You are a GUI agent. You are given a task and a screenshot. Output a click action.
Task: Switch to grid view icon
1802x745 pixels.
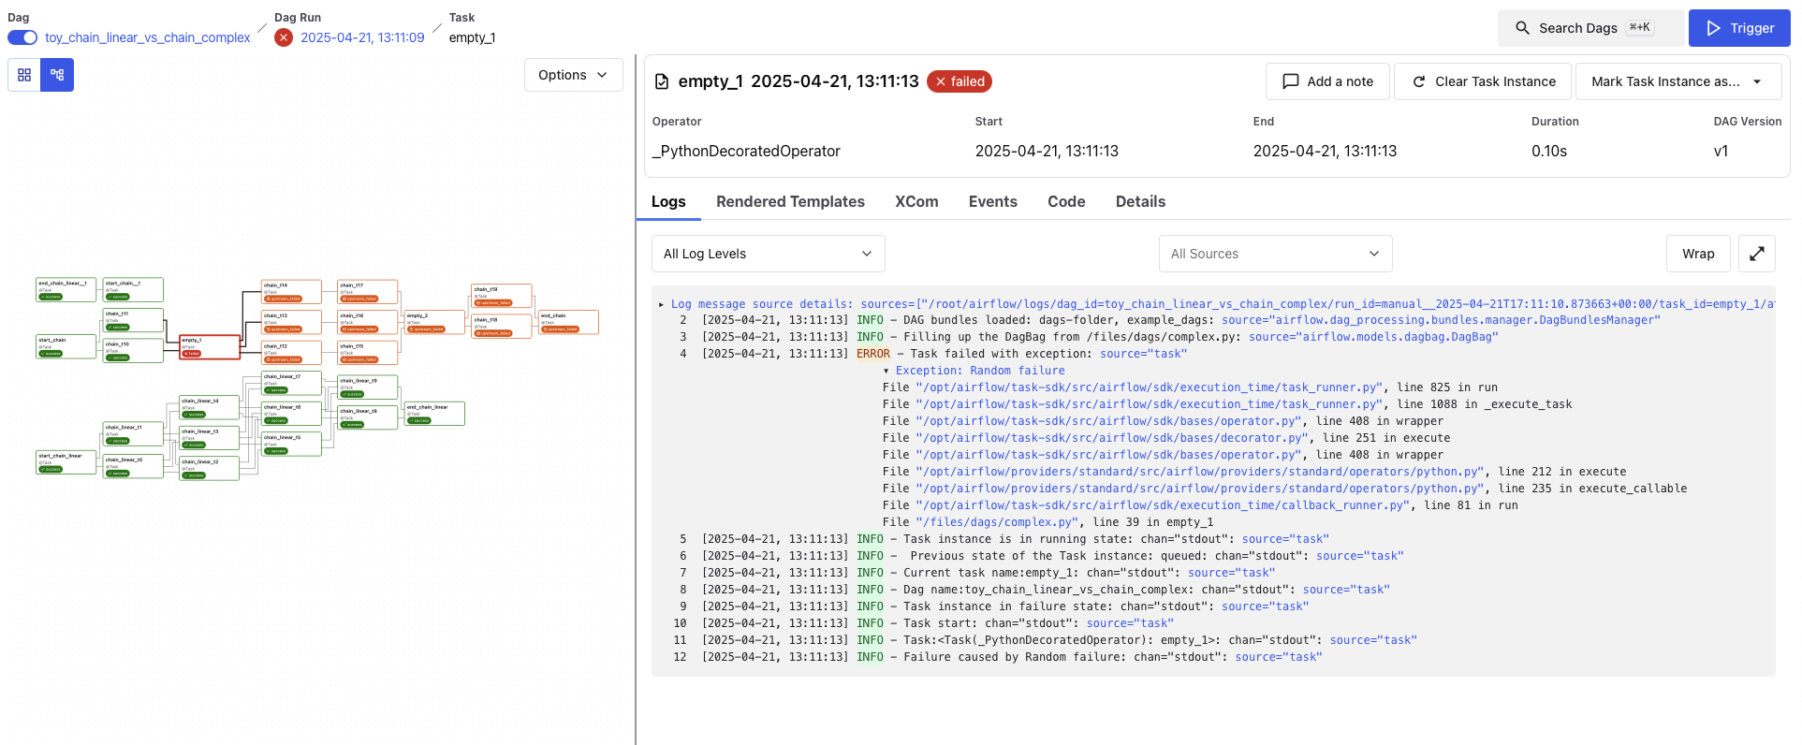point(24,75)
